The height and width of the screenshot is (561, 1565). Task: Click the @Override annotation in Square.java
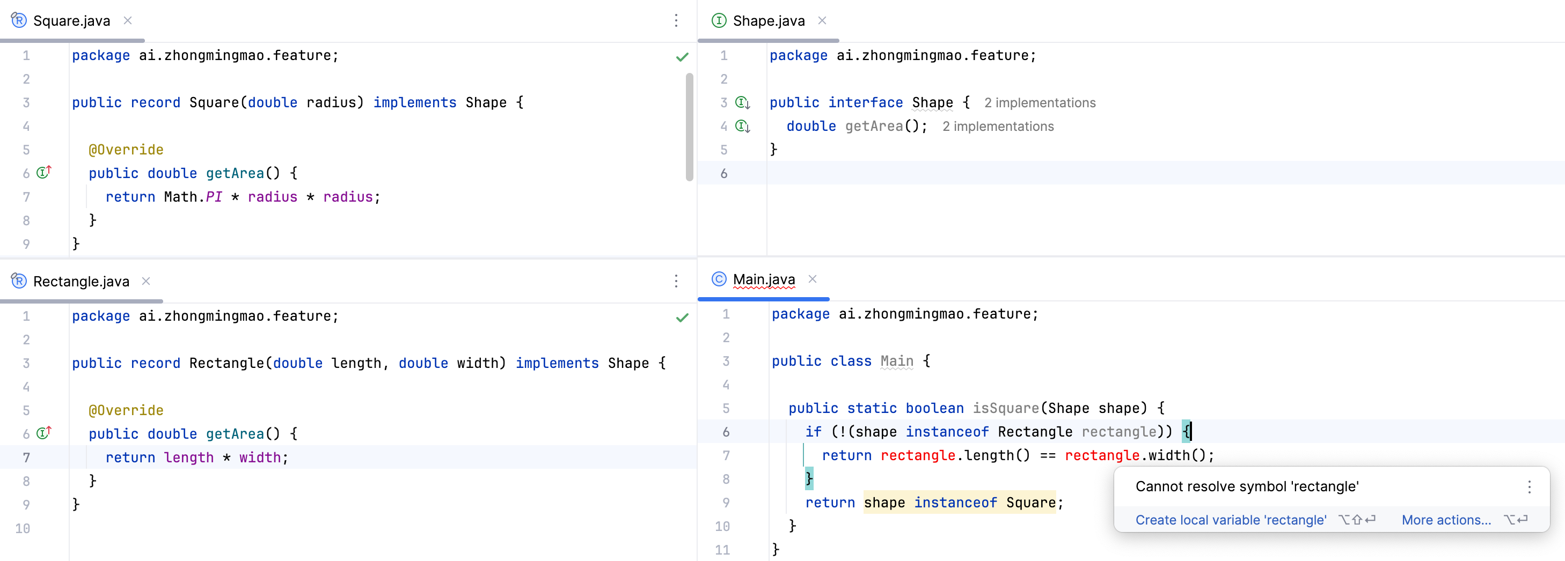[x=126, y=149]
